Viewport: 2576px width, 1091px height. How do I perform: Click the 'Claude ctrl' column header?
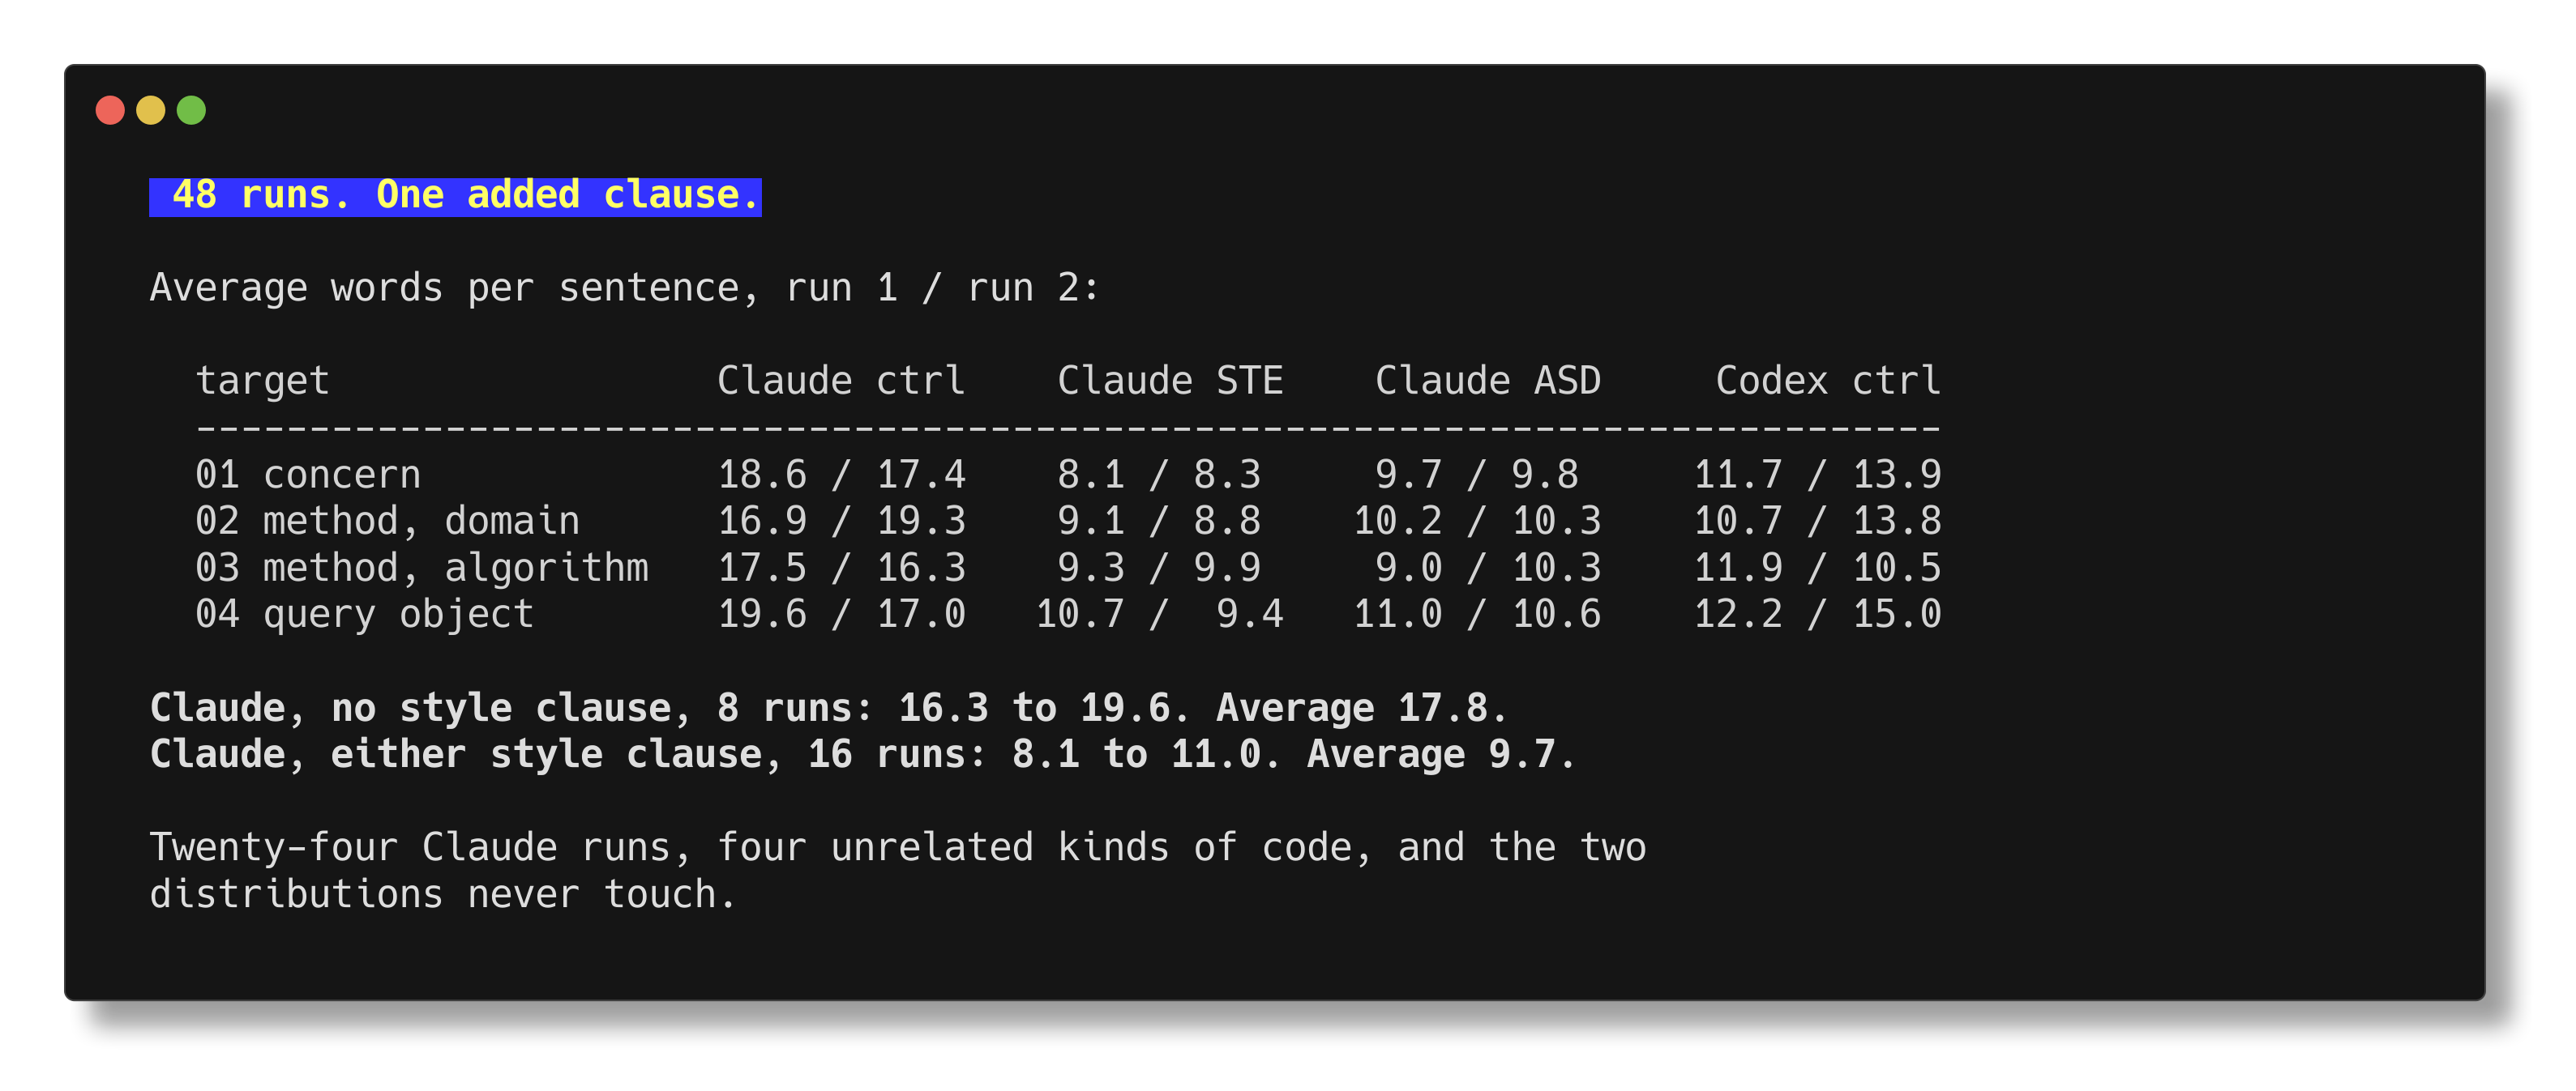tap(841, 381)
